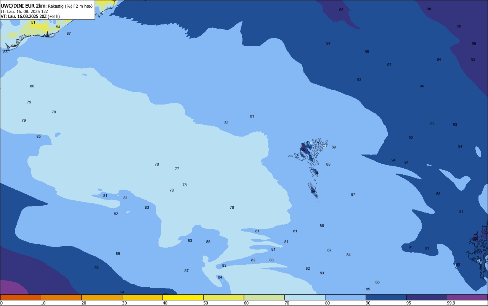Click the legend tick label '50'
This screenshot has width=488, height=306.
pyautogui.click(x=205, y=303)
